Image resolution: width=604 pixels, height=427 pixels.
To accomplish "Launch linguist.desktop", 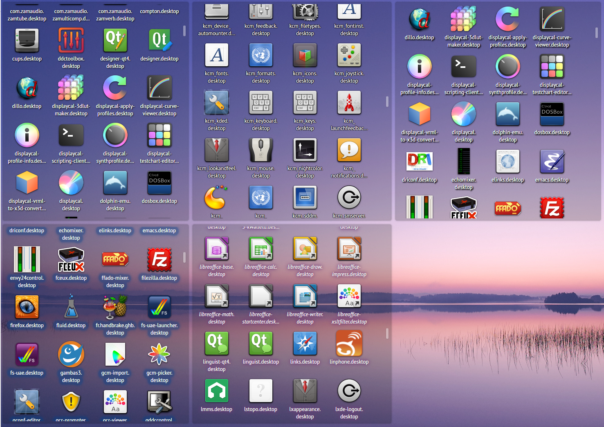I will pos(261,344).
